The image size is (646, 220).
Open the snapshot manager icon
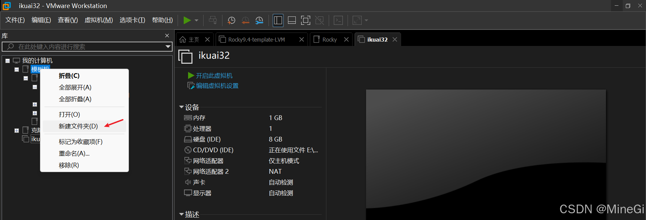tap(259, 20)
